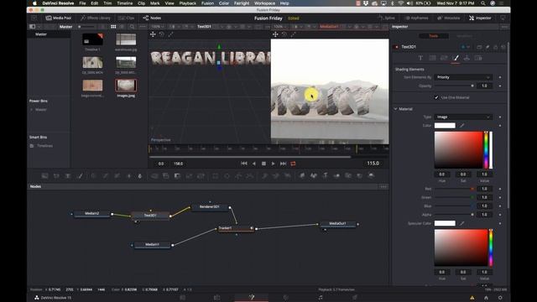Screen dimensions: 537x302
Task: Click the Material Color swatch
Action: (x=445, y=126)
